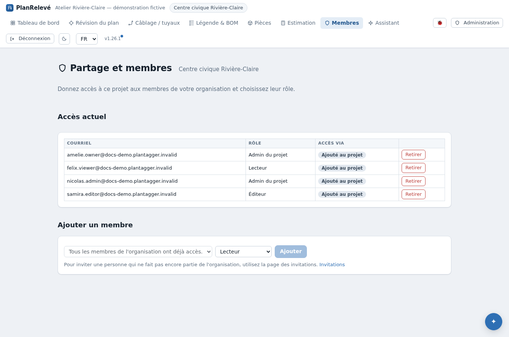Screen dimensions: 509x337
Task: Click the version v1.26.1 indicator
Action: click(x=113, y=39)
